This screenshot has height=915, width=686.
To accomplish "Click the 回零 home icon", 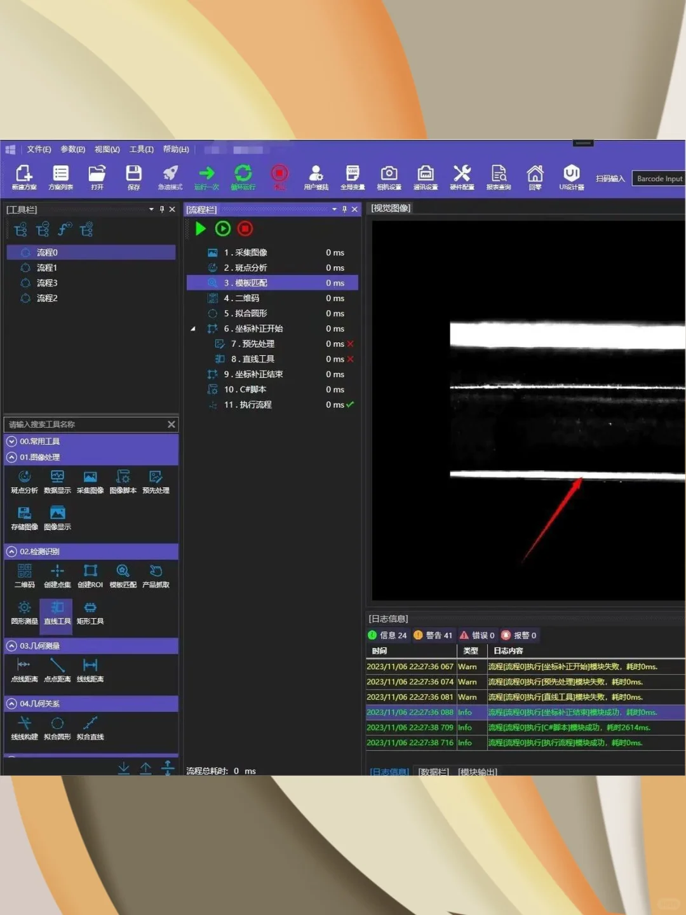I will [535, 177].
